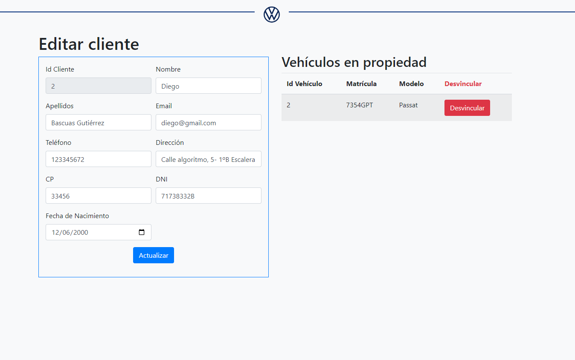Click the Teléfono input field
The image size is (575, 360).
pos(98,159)
